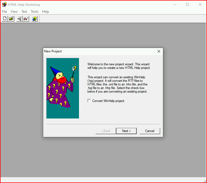Click the HTML Help Workshop title bar app icon
Viewport: 207px width, 183px height.
4,4
